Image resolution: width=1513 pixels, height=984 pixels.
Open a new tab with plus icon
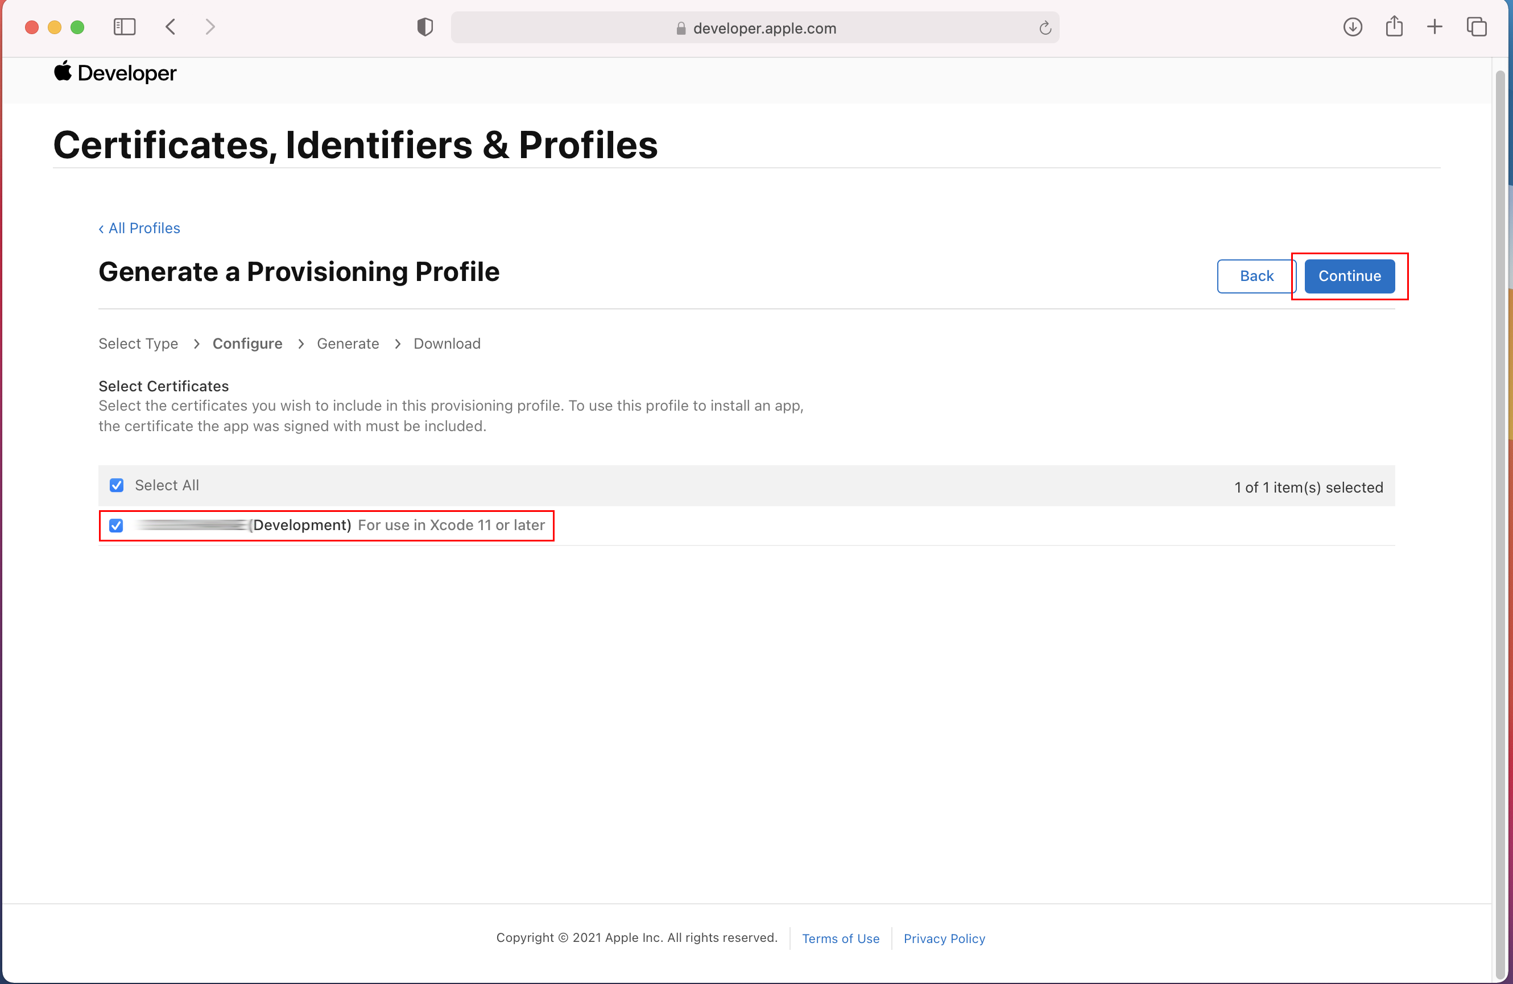click(x=1434, y=27)
